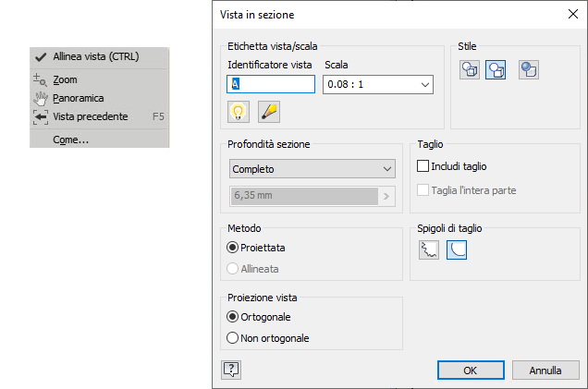Image resolution: width=588 pixels, height=389 pixels.
Task: Open the Scala dropdown
Action: tap(378, 84)
